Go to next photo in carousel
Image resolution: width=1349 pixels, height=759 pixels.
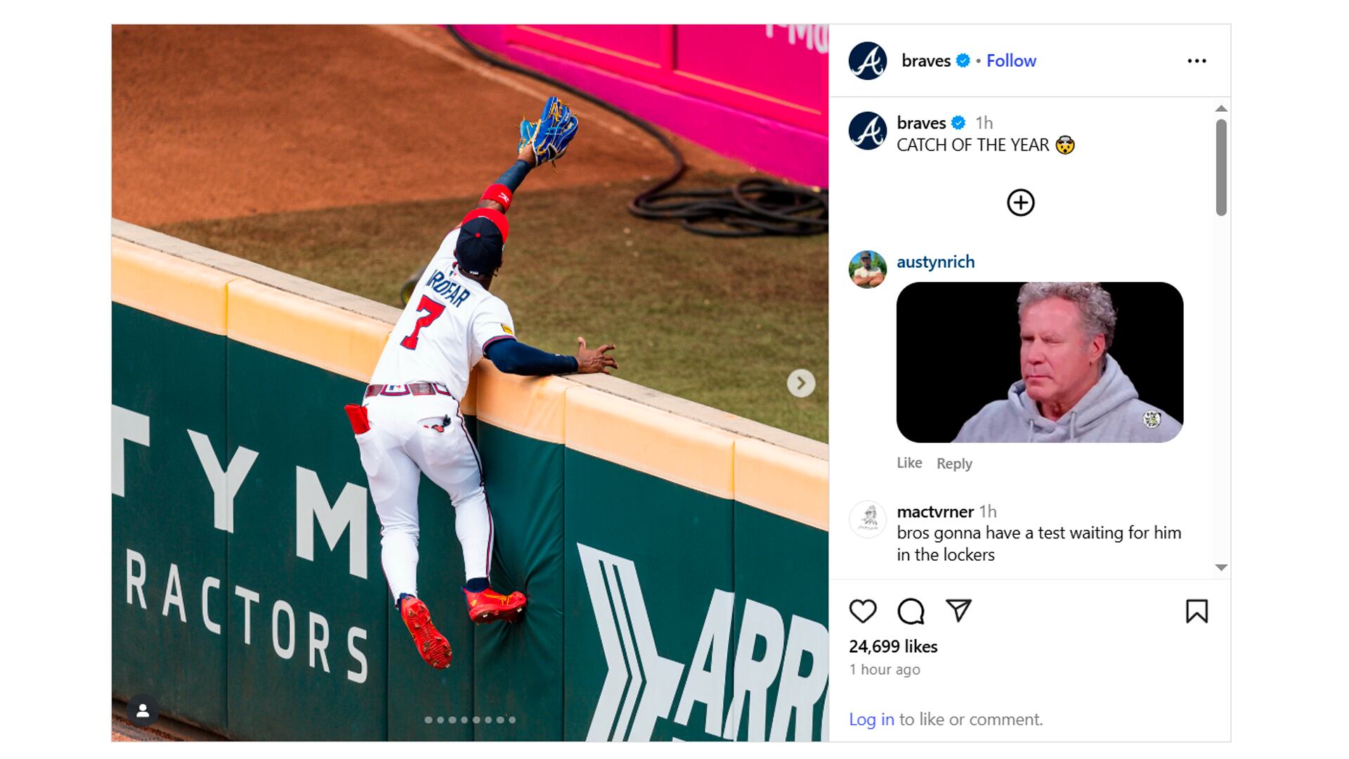click(801, 383)
